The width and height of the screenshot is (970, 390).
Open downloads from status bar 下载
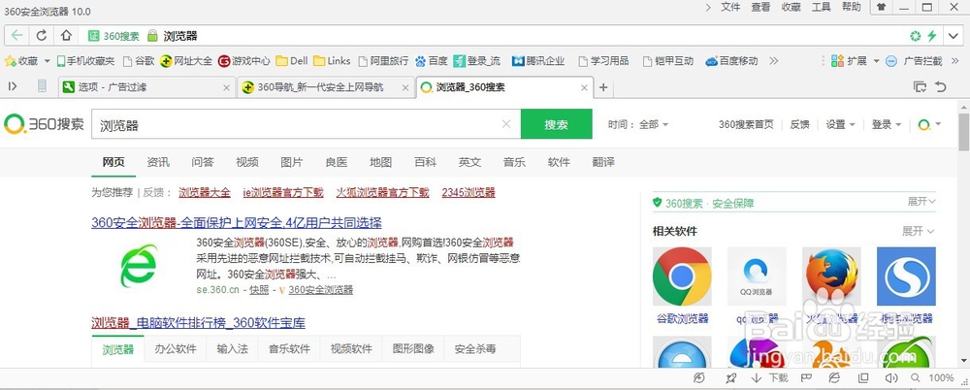coord(769,377)
